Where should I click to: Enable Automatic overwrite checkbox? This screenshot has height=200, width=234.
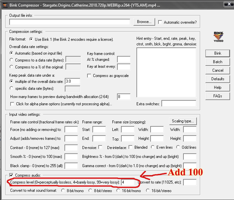pos(160,22)
